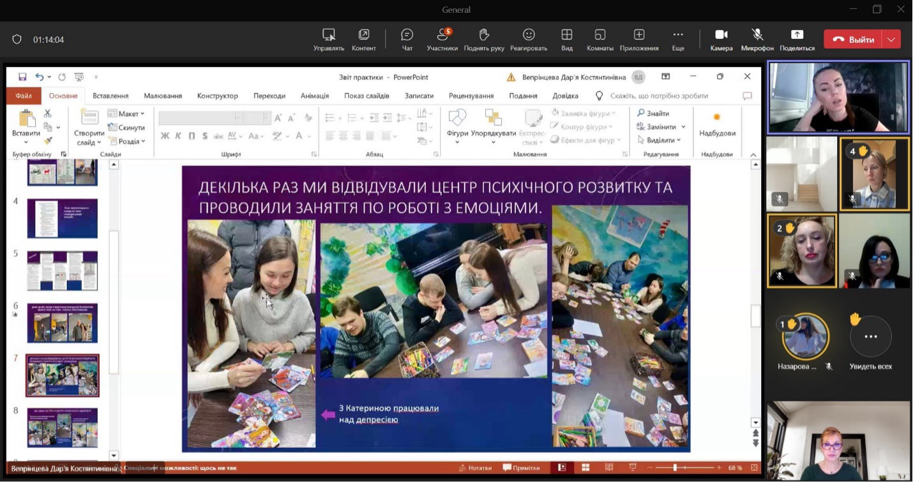913x483 pixels.
Task: Adjust the PowerPoint zoom slider
Action: [675, 468]
